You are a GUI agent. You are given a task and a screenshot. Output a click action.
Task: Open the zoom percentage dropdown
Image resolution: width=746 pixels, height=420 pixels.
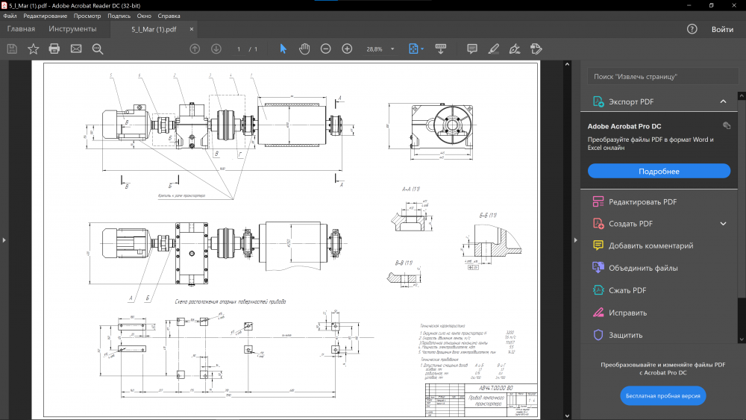(x=392, y=49)
